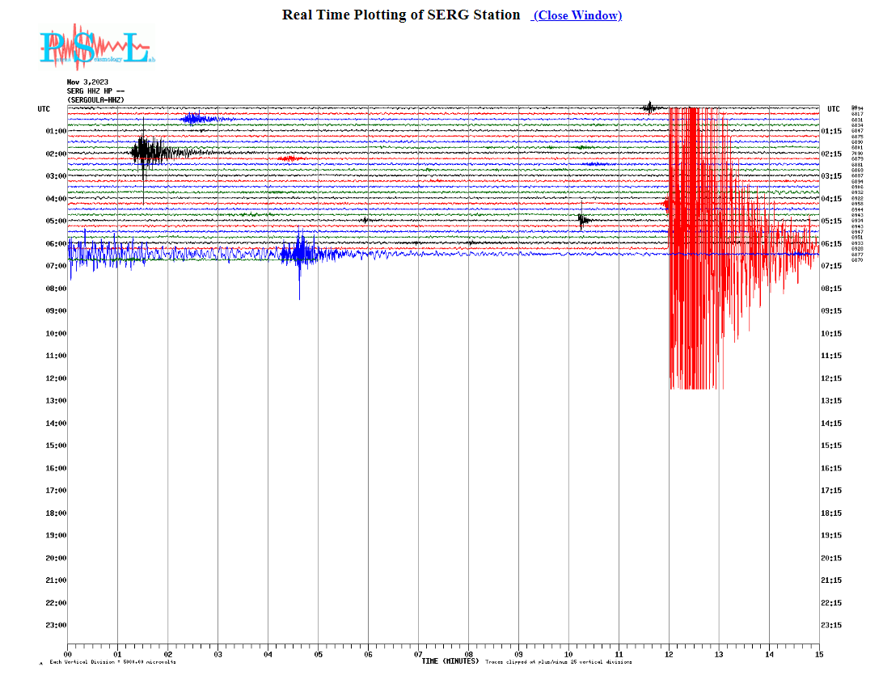Click the PSL Seismology Lab logo
The image size is (883, 692).
tap(95, 48)
